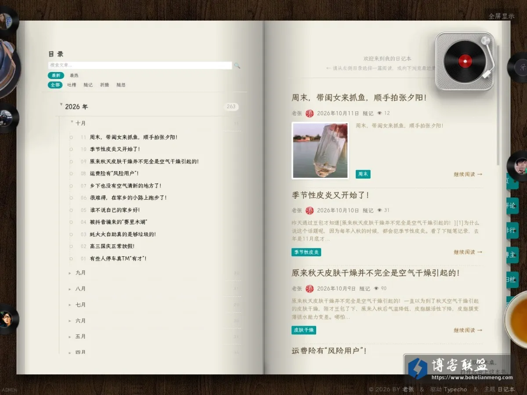Filter by 随记 category in directory
Viewport: 527px width, 395px height.
88,85
